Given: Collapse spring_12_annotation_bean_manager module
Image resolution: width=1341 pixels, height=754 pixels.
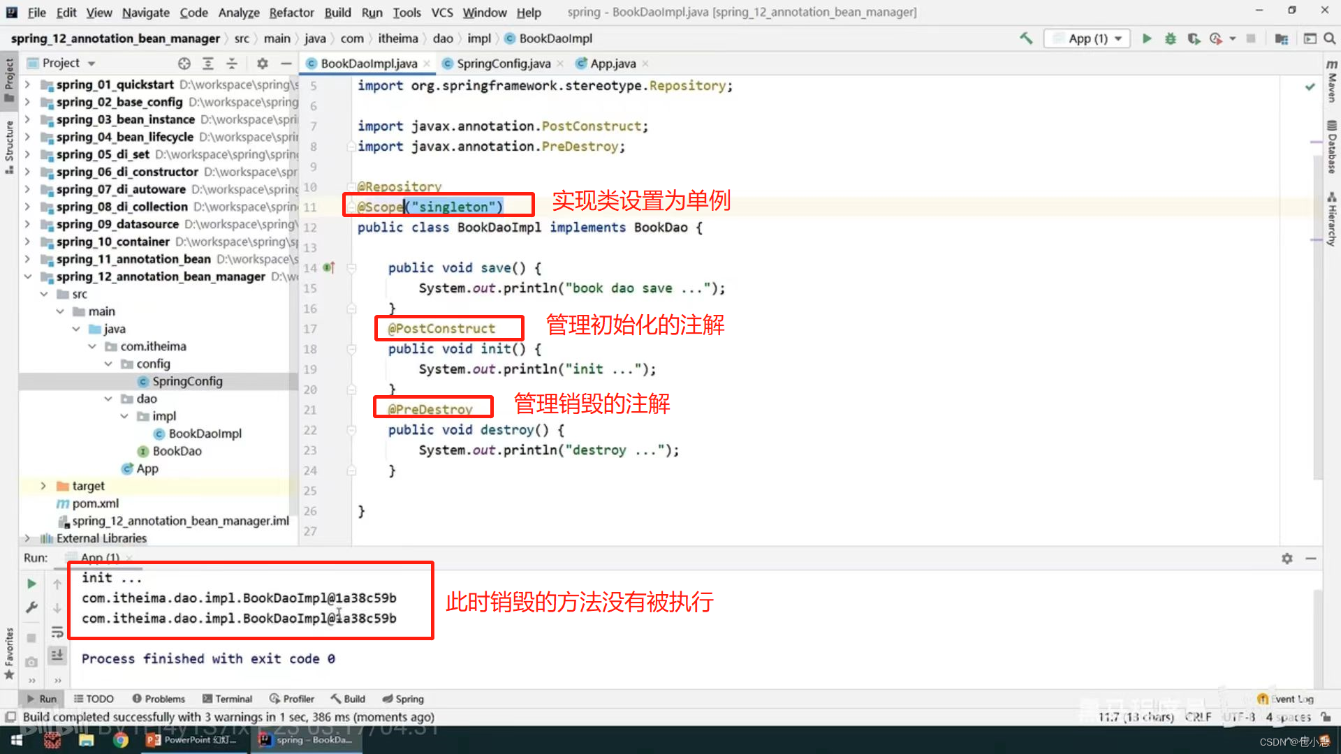Looking at the screenshot, I should 27,276.
